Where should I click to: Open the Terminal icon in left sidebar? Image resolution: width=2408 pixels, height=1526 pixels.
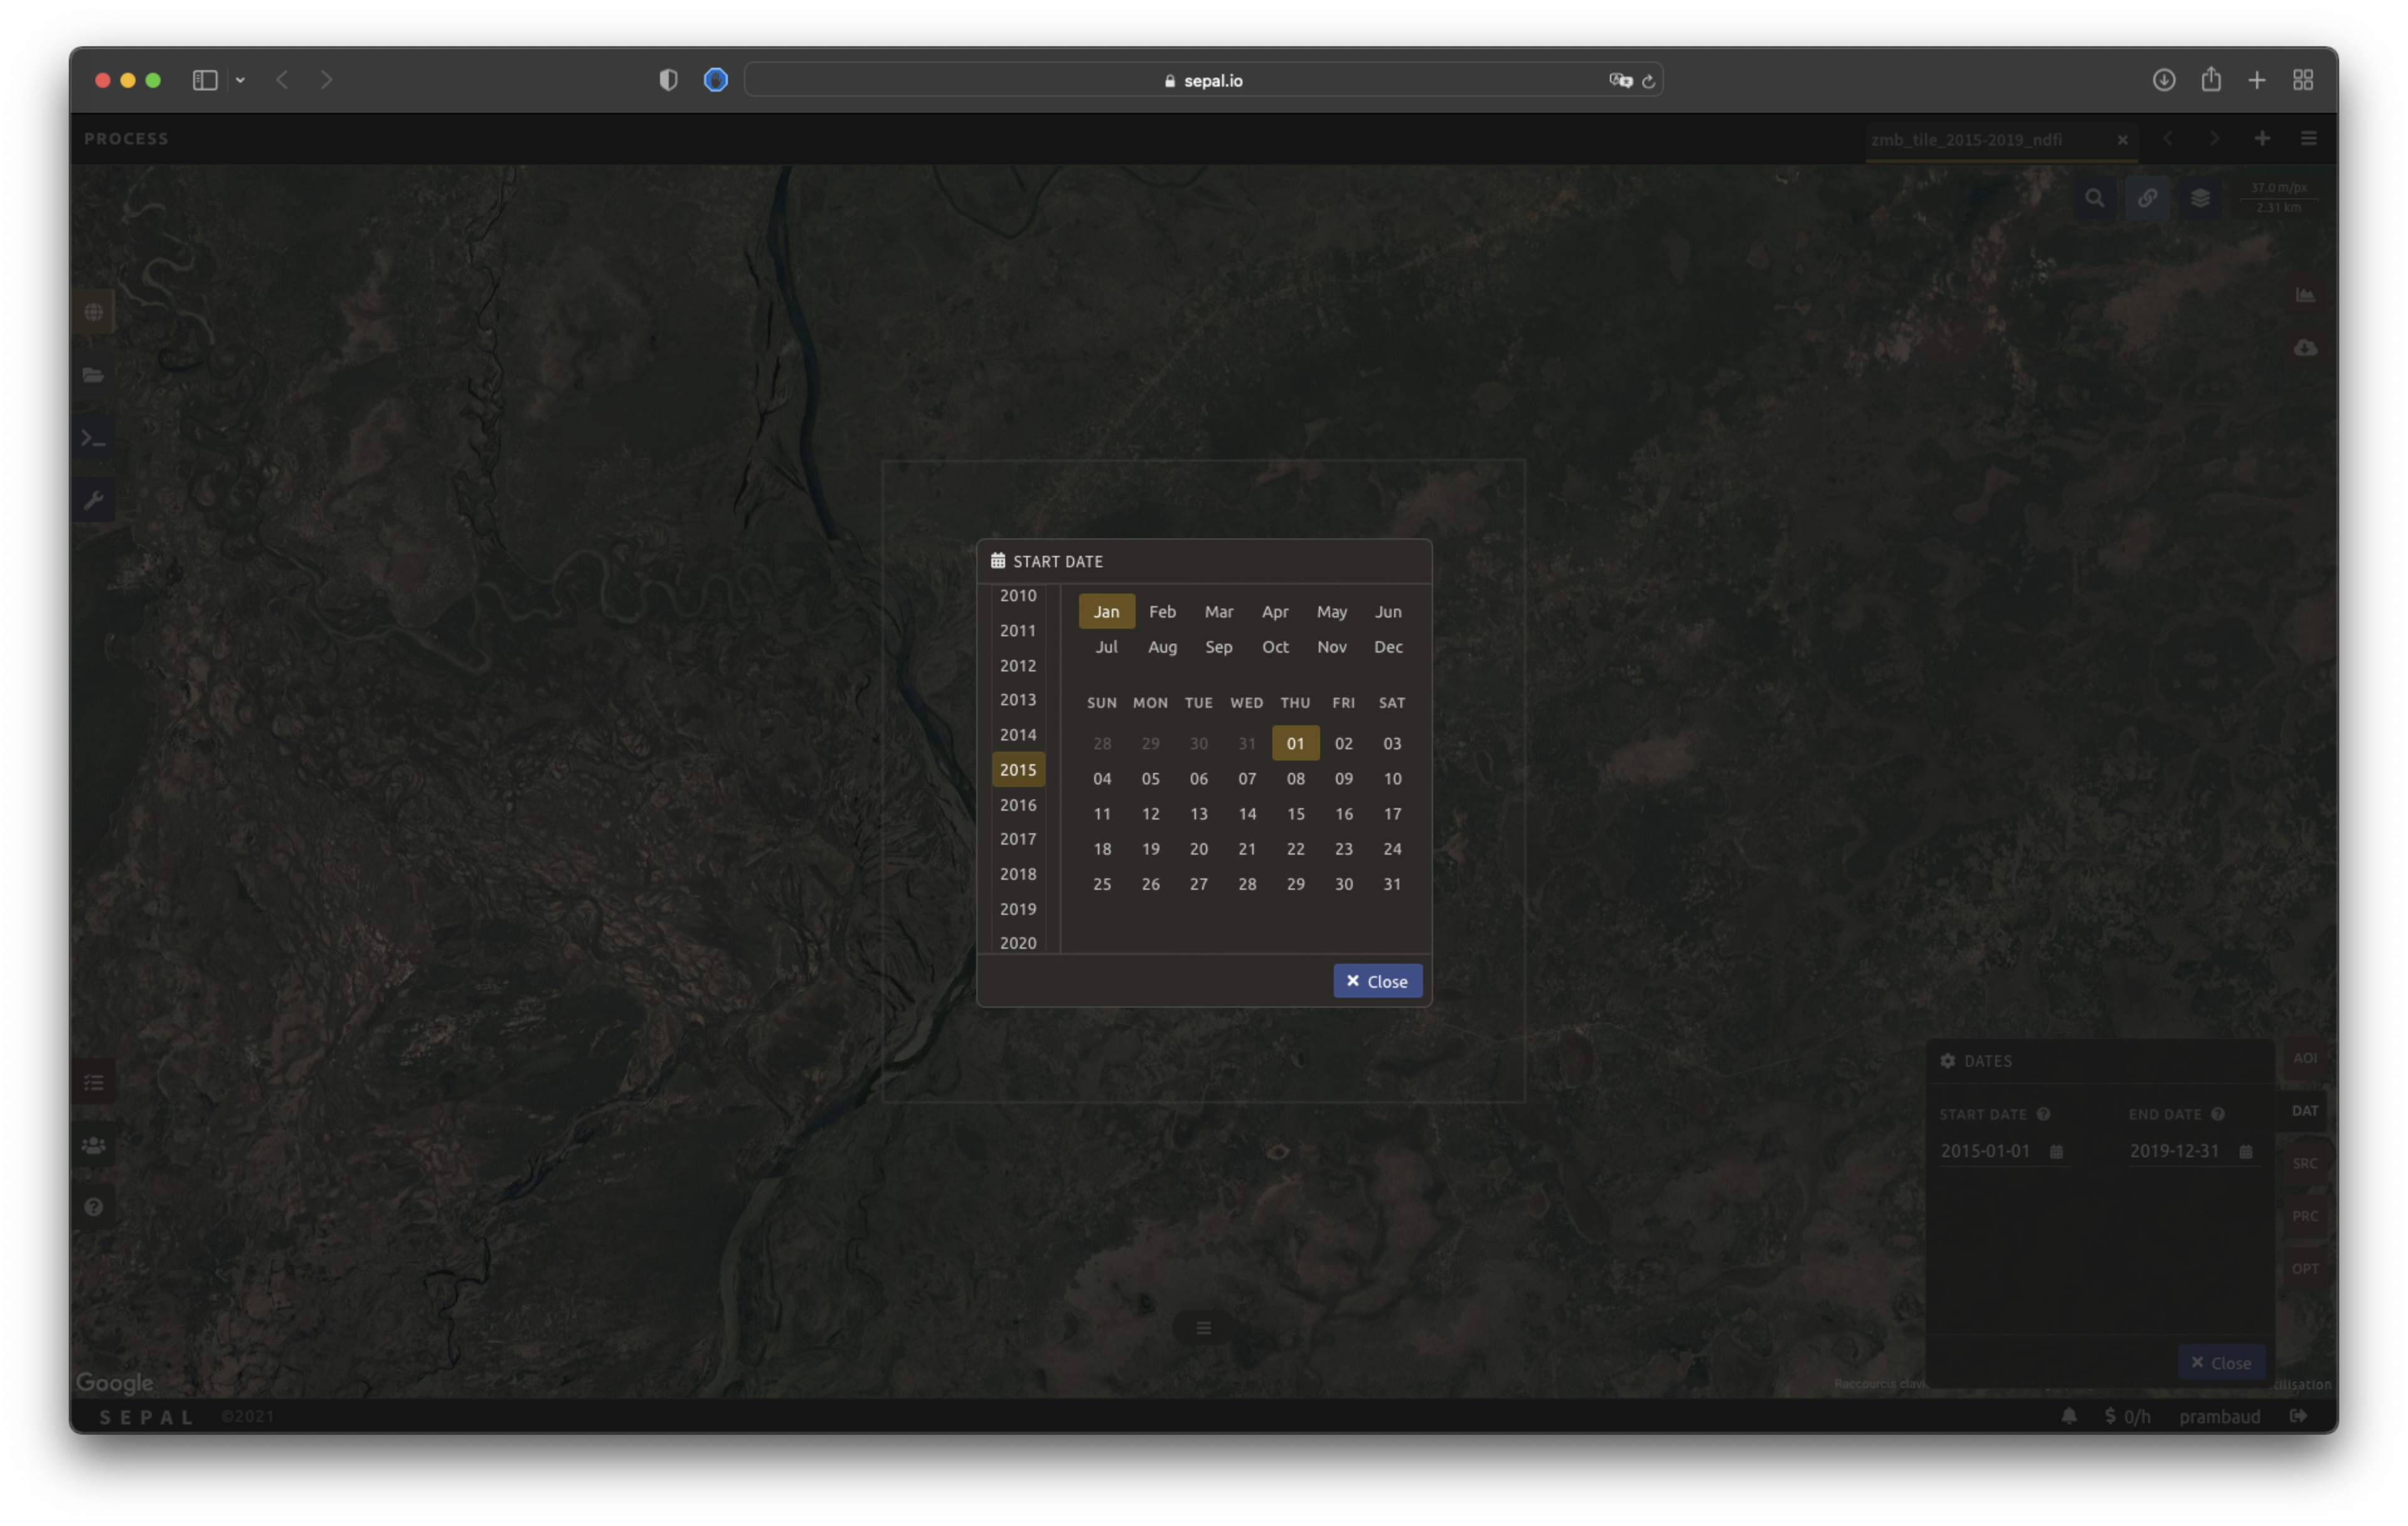94,438
